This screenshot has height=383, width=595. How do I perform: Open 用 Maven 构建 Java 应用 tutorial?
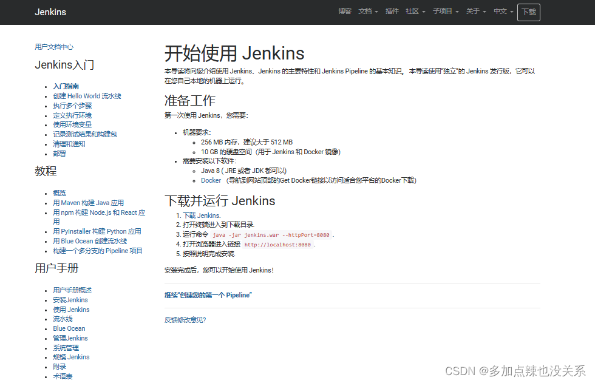click(x=88, y=203)
